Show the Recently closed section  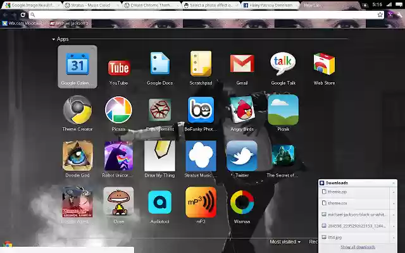(313, 242)
